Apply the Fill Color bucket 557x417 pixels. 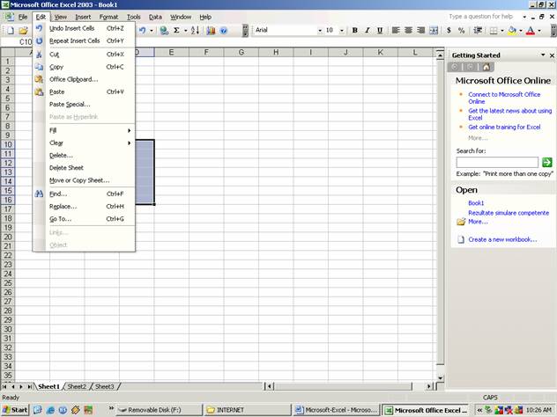[512, 31]
